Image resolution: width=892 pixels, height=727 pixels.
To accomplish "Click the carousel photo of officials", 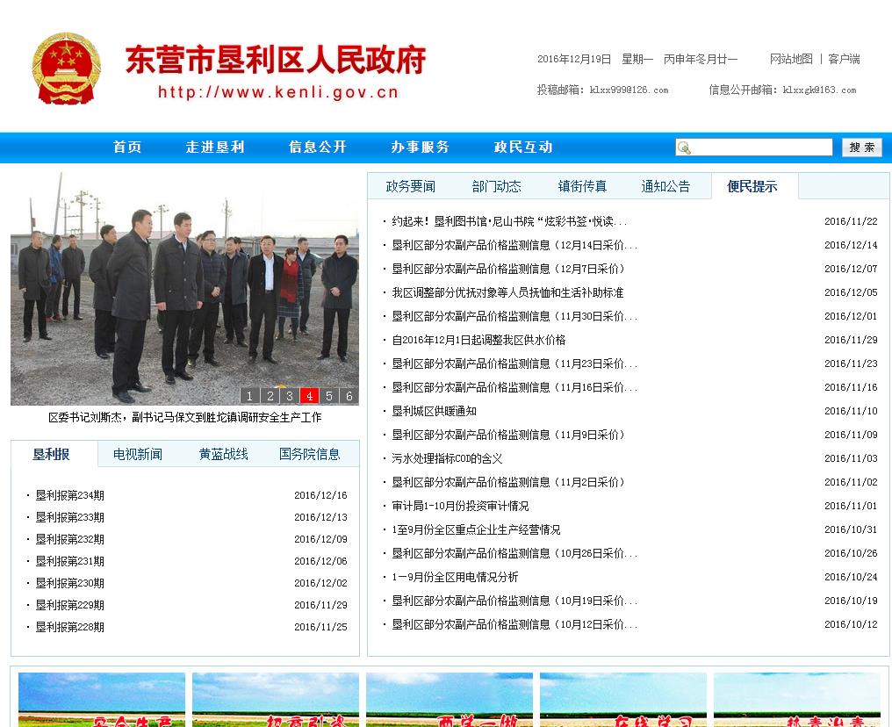I will [x=185, y=289].
